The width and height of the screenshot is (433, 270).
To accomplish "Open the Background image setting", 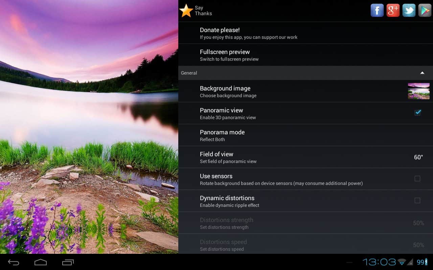I will pos(225,91).
